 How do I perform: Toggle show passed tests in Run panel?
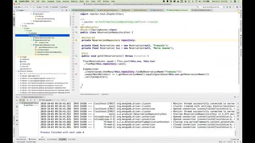[20, 100]
